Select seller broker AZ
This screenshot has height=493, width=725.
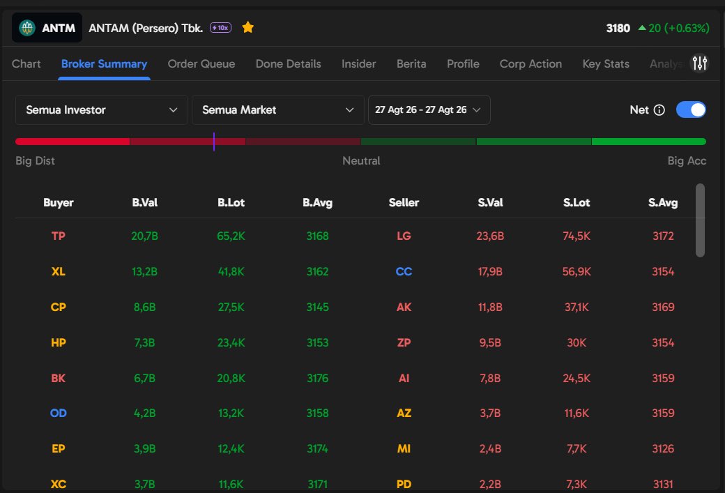[x=404, y=413]
